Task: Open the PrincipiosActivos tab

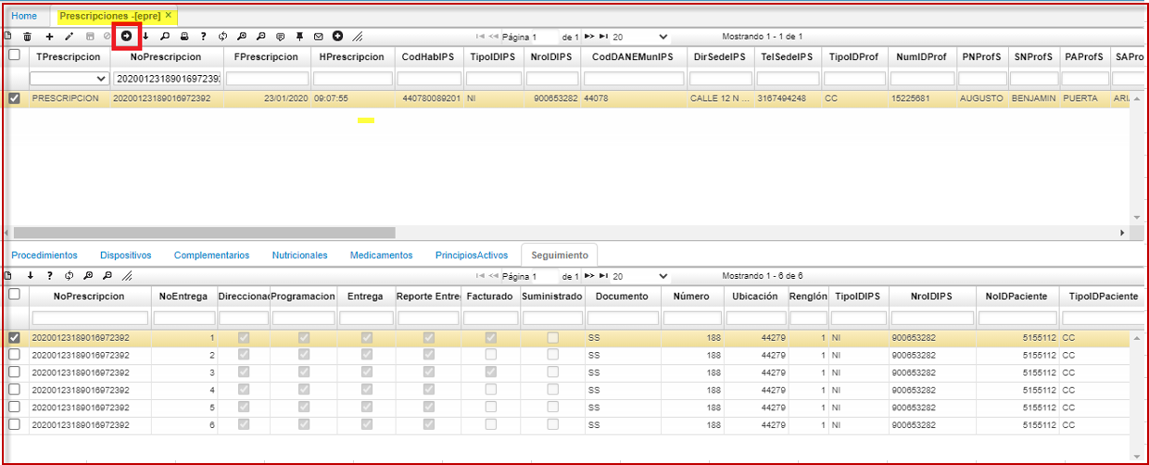Action: pyautogui.click(x=472, y=255)
